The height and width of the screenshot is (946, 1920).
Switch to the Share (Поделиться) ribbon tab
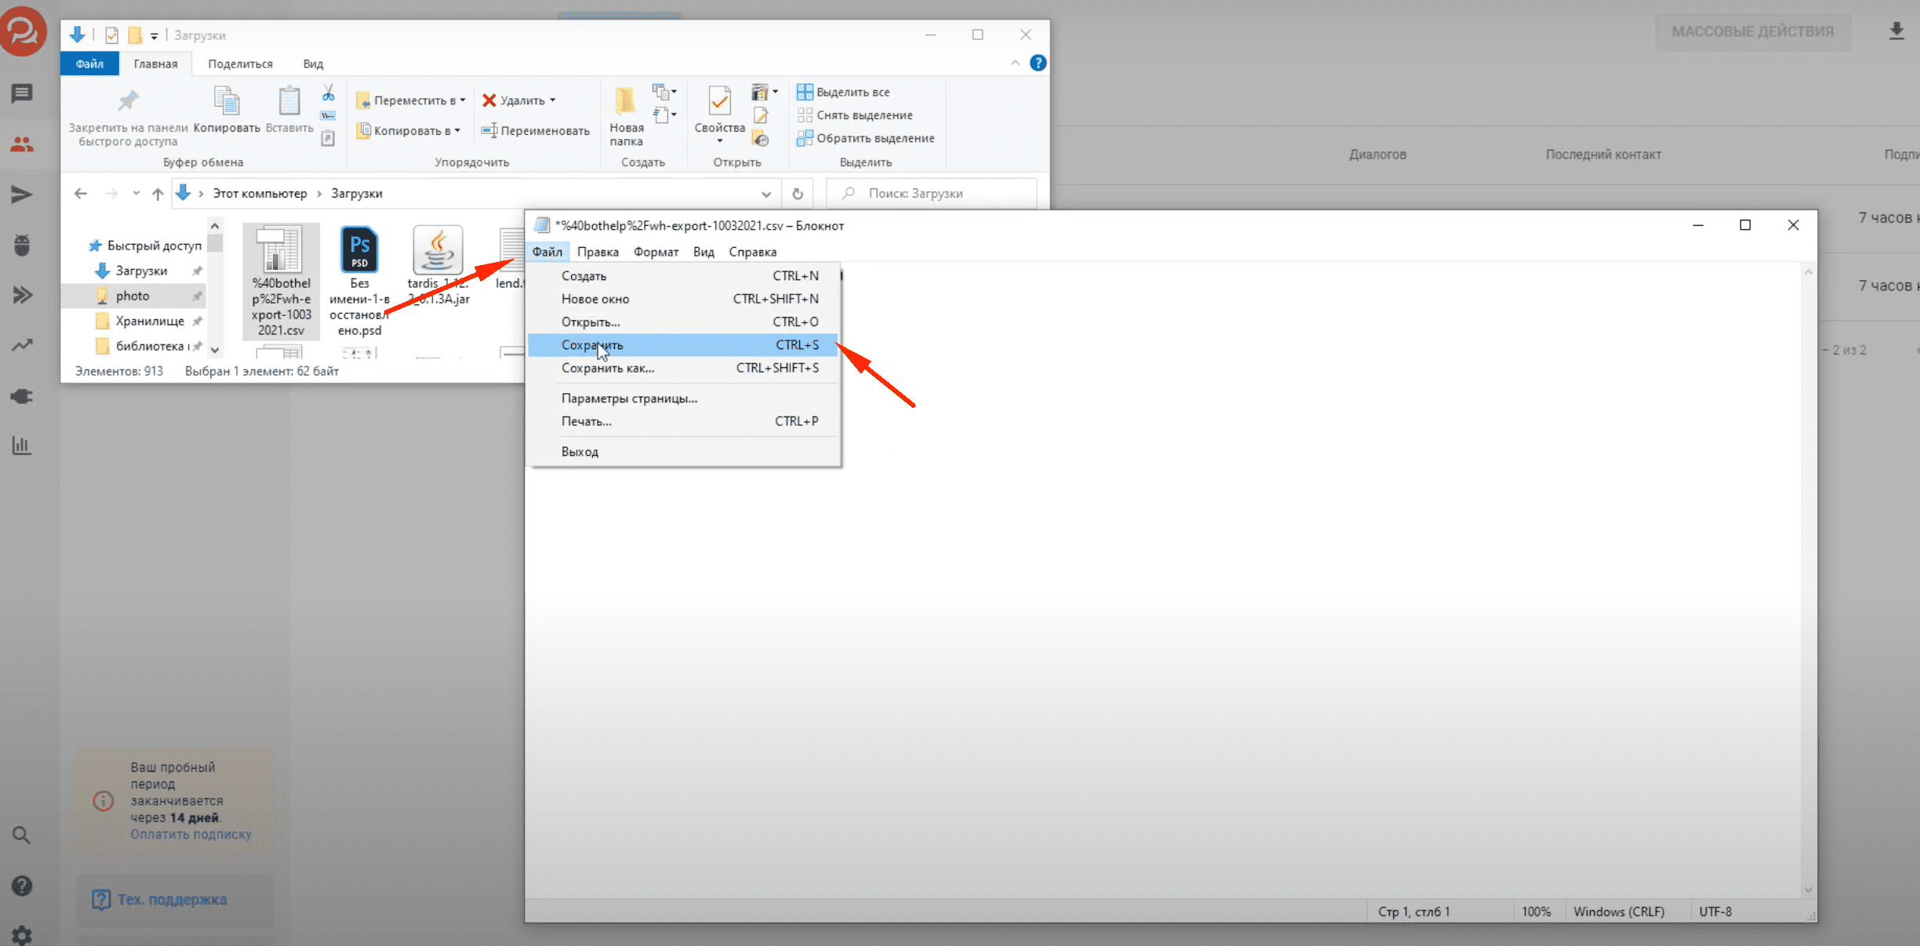pos(240,64)
